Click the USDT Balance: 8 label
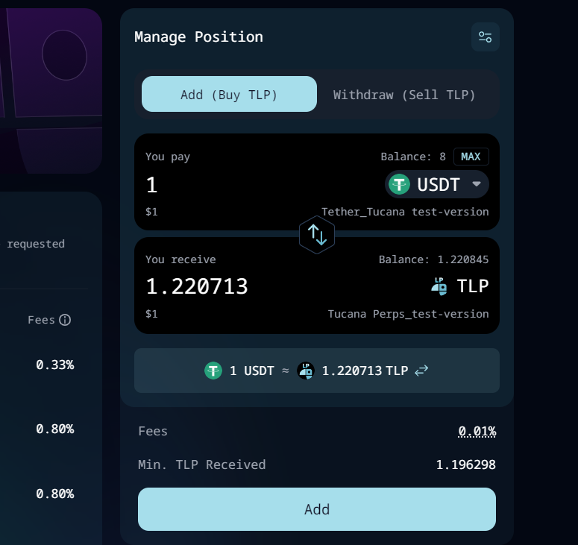 pyautogui.click(x=413, y=157)
